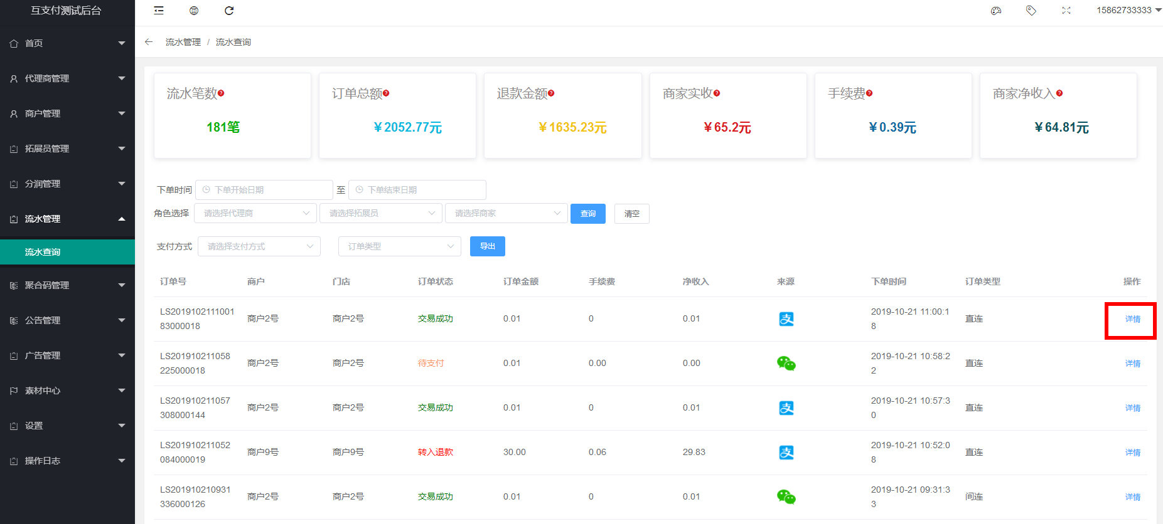Open the 订单类型 dropdown

click(x=400, y=246)
